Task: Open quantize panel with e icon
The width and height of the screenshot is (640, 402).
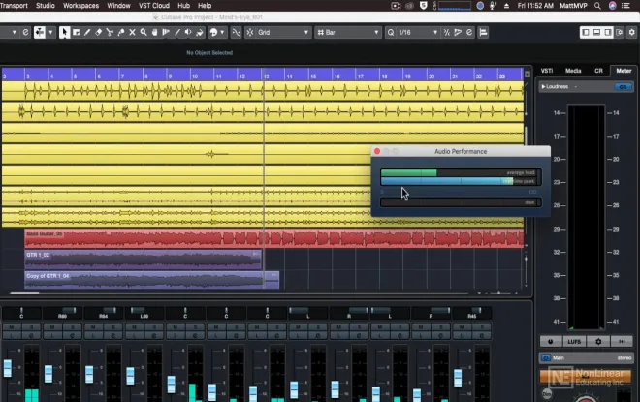Action: (469, 32)
